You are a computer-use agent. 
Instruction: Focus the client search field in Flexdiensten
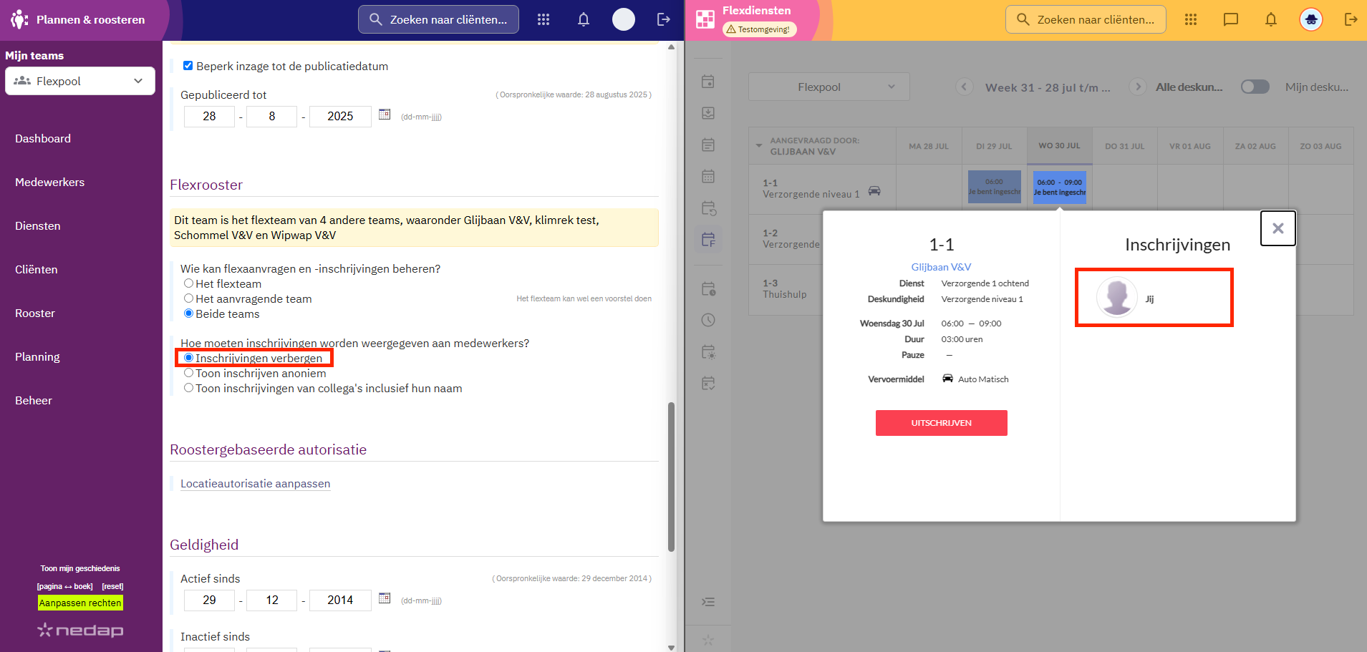(1086, 19)
